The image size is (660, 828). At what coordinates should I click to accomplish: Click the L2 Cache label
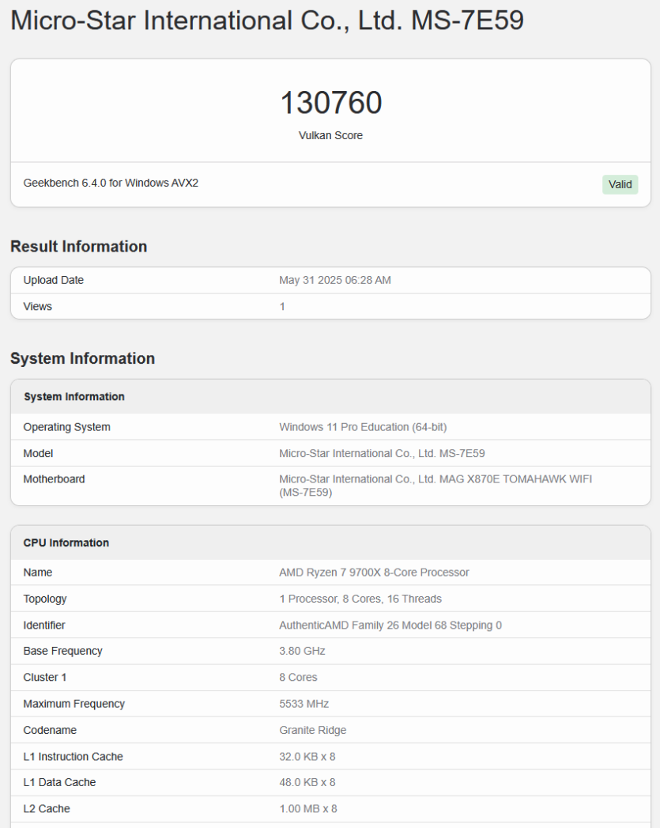tap(47, 808)
